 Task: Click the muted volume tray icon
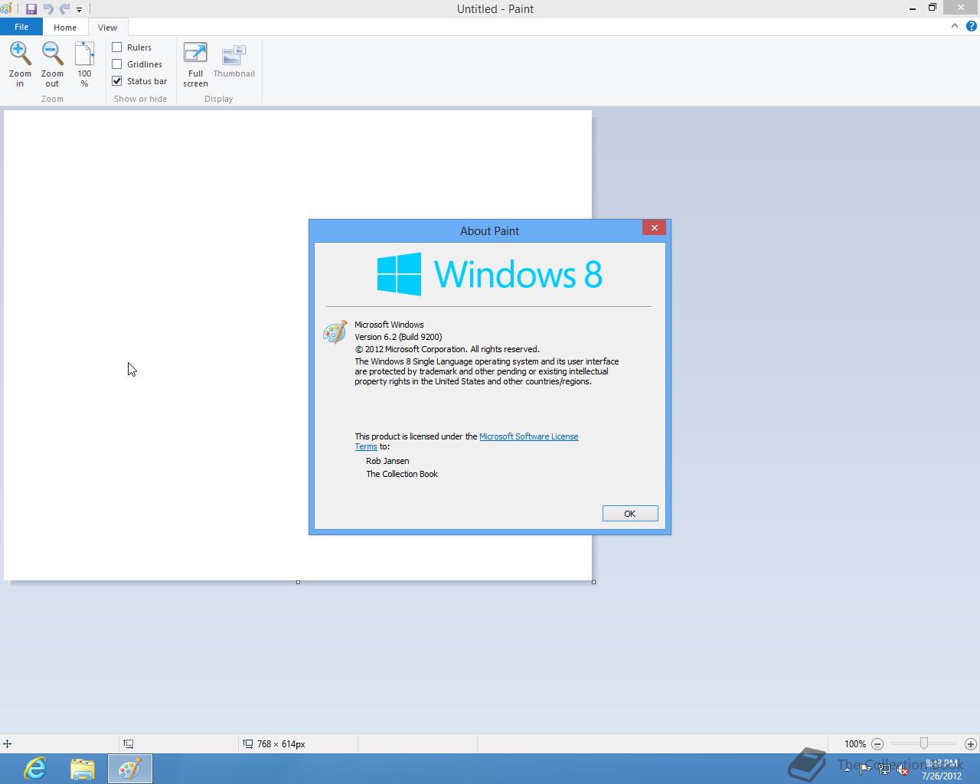903,769
